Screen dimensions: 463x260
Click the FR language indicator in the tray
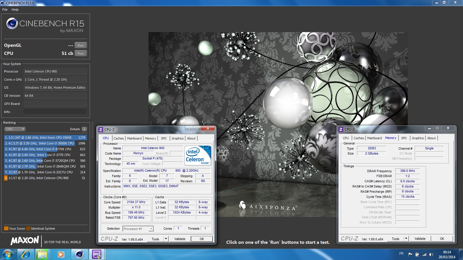(x=401, y=254)
